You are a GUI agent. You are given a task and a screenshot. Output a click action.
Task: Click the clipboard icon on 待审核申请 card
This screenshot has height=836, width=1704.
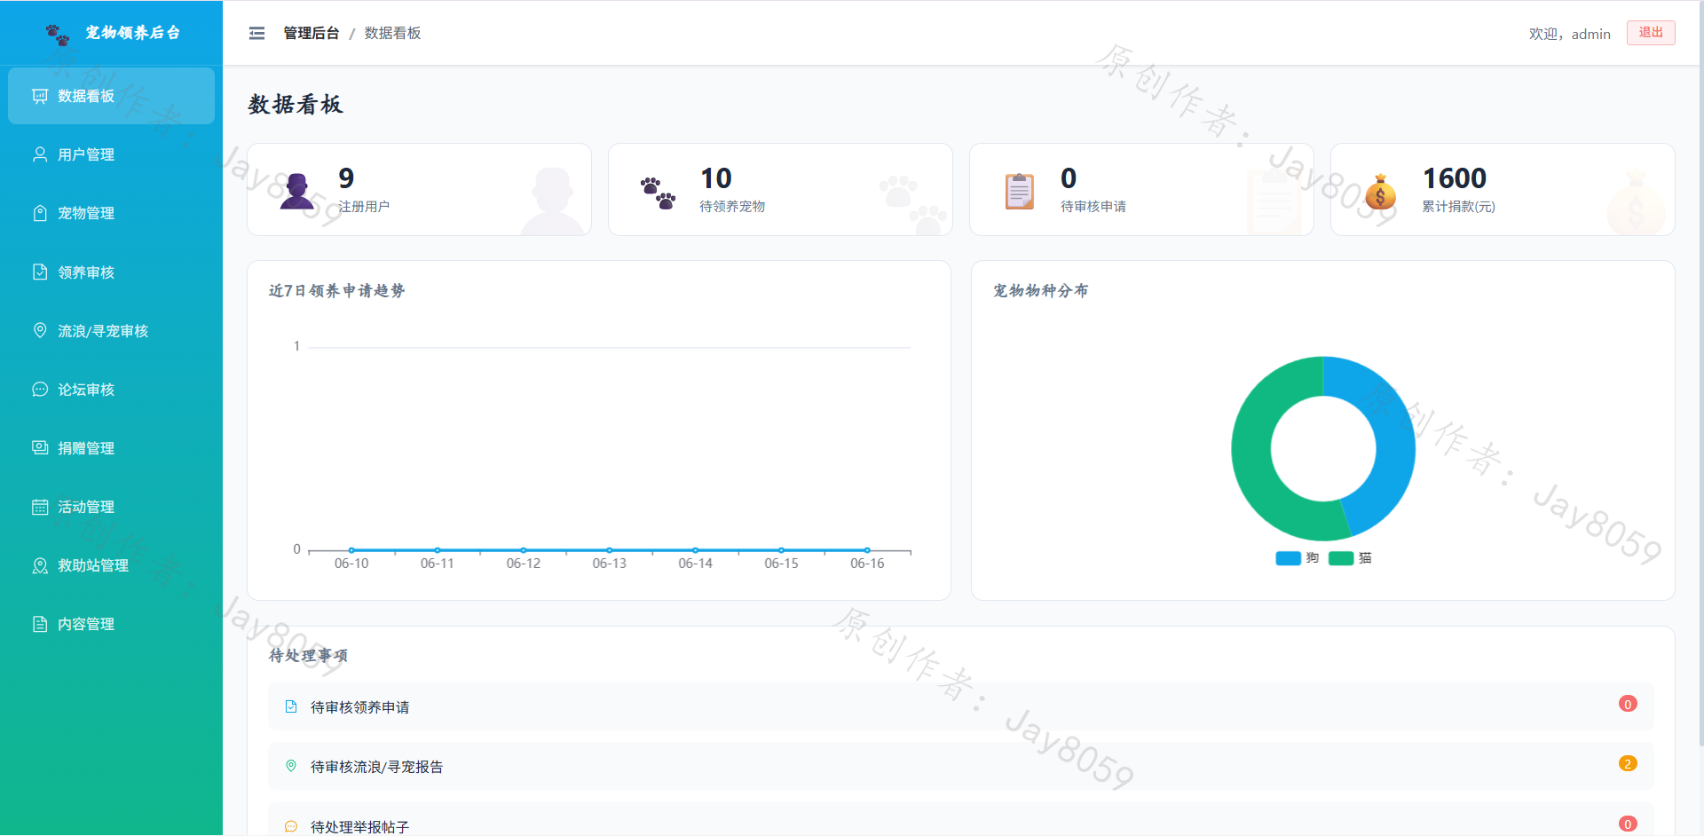click(1019, 191)
